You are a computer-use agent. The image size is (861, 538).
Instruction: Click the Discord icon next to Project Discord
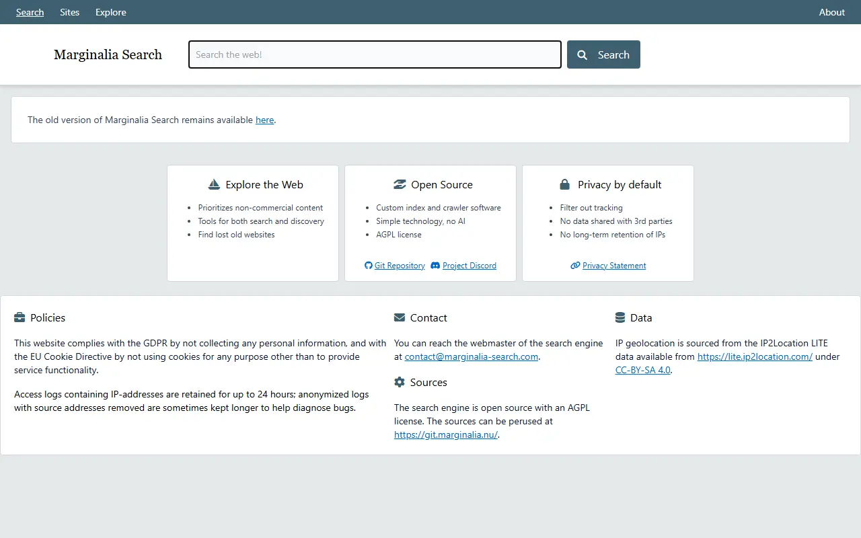[435, 266]
